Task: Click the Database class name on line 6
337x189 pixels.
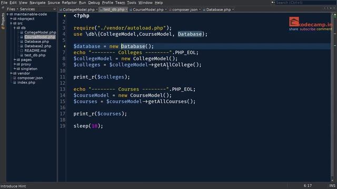Action: pos(133,46)
